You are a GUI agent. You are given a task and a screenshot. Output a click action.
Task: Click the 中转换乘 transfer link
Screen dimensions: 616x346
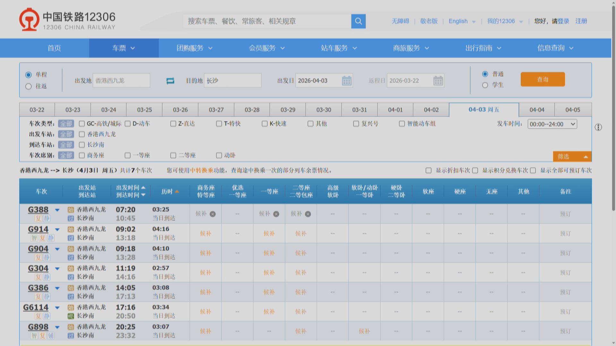pyautogui.click(x=202, y=170)
